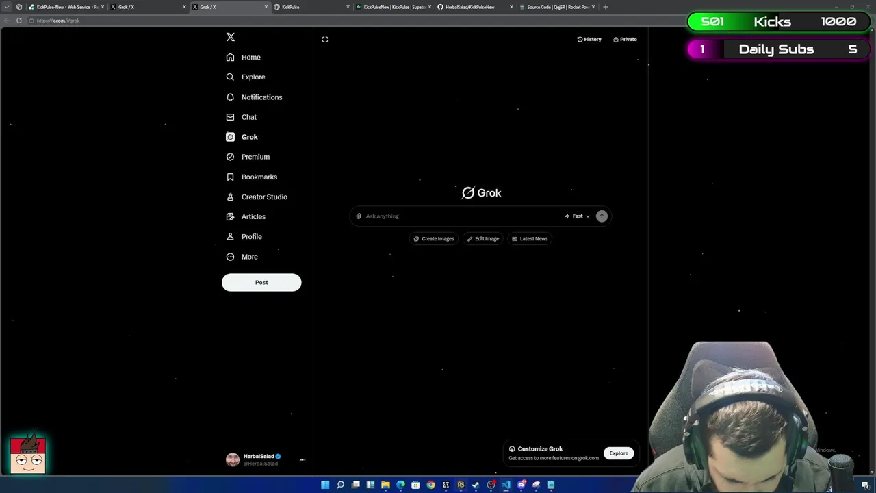Screen dimensions: 876x493
Task: Open Microsoft Store from taskbar
Action: (x=415, y=485)
